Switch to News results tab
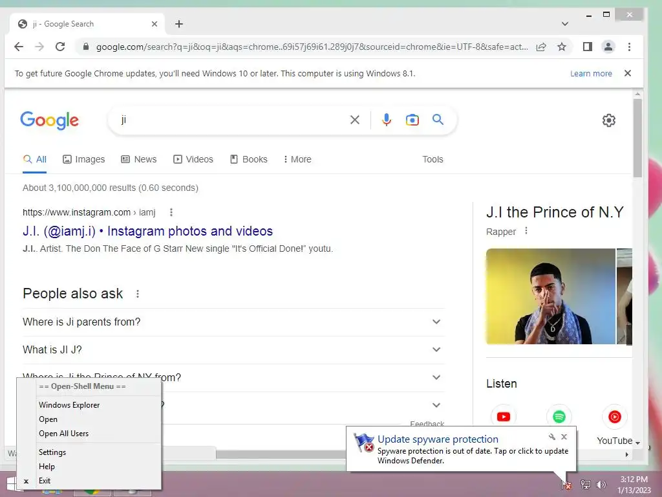This screenshot has width=662, height=497. [138, 159]
